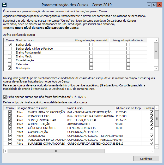Check the Censo box for COMUNICAÇÃO course
The height and width of the screenshot is (165, 164).
tap(10, 132)
